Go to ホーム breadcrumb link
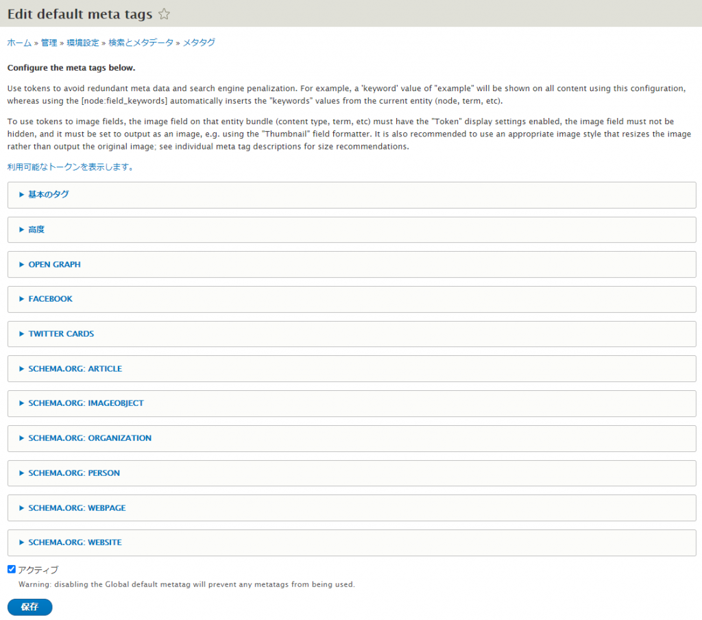702x620 pixels. [19, 43]
